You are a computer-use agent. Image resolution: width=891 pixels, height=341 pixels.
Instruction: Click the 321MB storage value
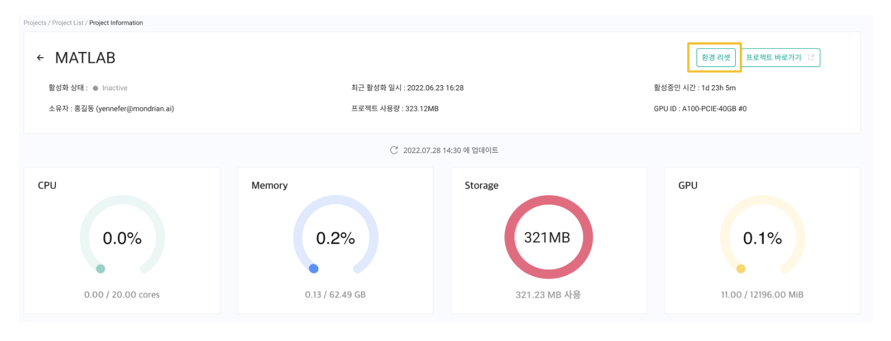click(548, 237)
